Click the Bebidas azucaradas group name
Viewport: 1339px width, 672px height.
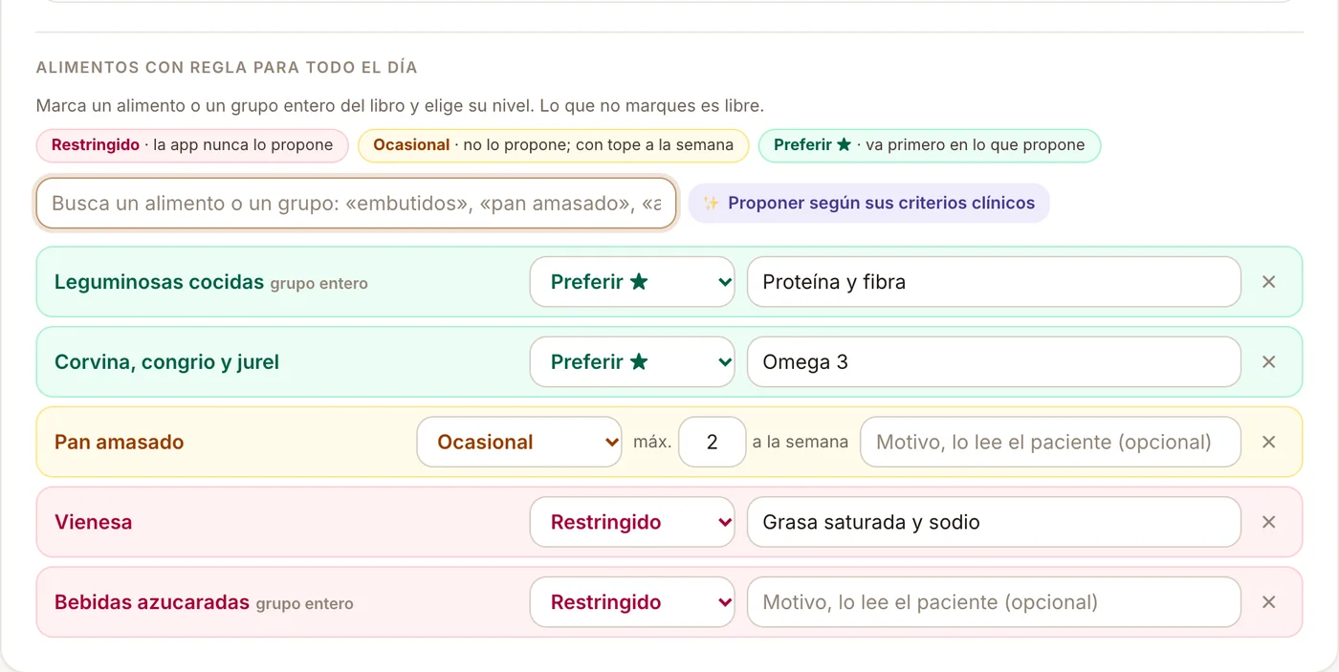tap(152, 602)
